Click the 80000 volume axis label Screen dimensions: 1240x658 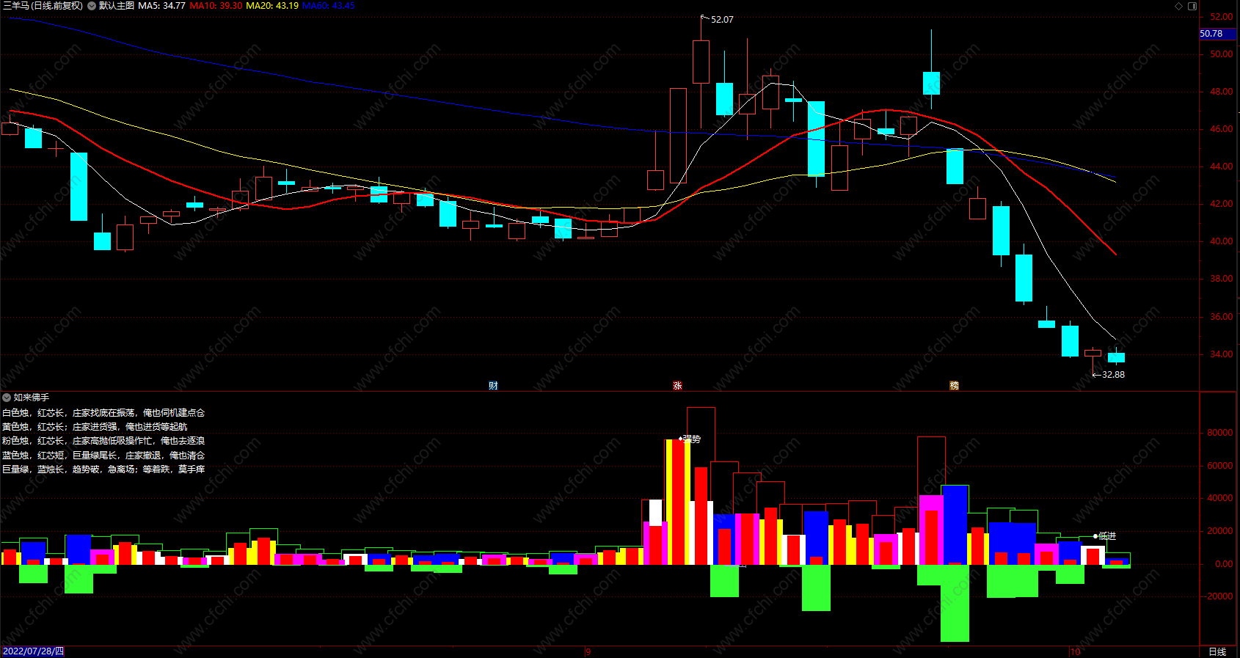(x=1219, y=433)
